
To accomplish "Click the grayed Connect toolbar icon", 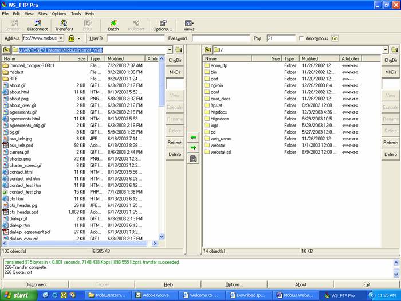I will (14, 26).
